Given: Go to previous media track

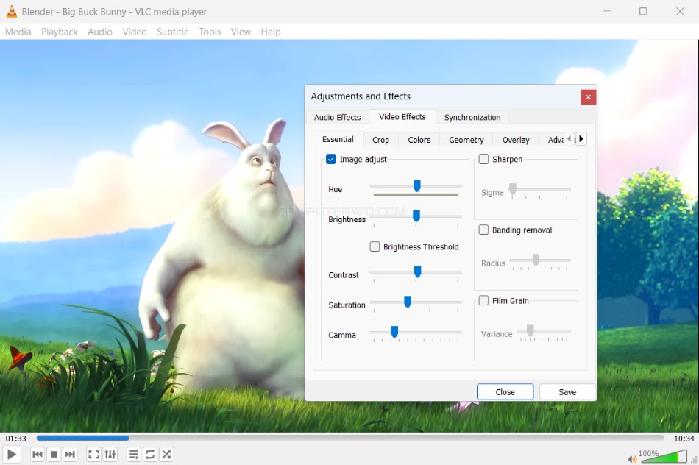Looking at the screenshot, I should (x=38, y=454).
